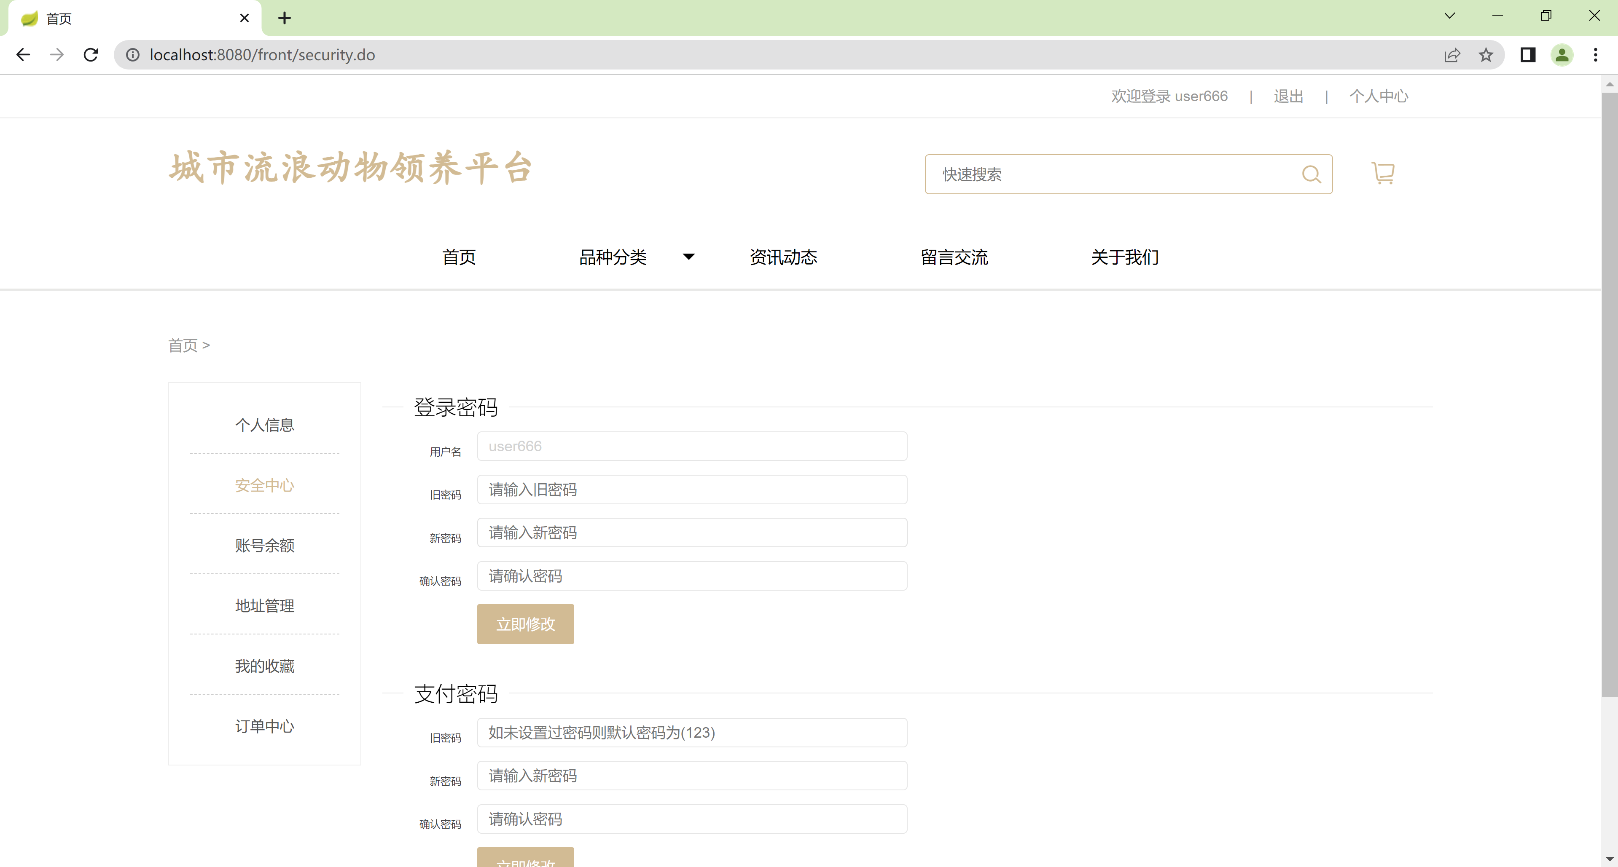
Task: Click the 首页 breadcrumb link
Action: (x=183, y=345)
